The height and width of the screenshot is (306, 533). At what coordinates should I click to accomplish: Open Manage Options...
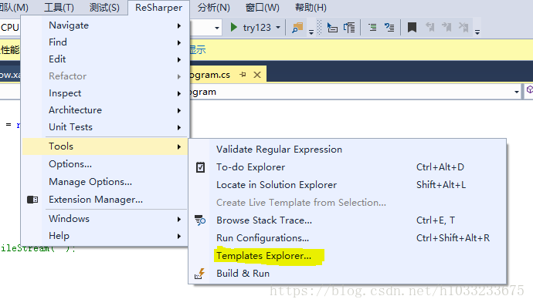(x=105, y=182)
